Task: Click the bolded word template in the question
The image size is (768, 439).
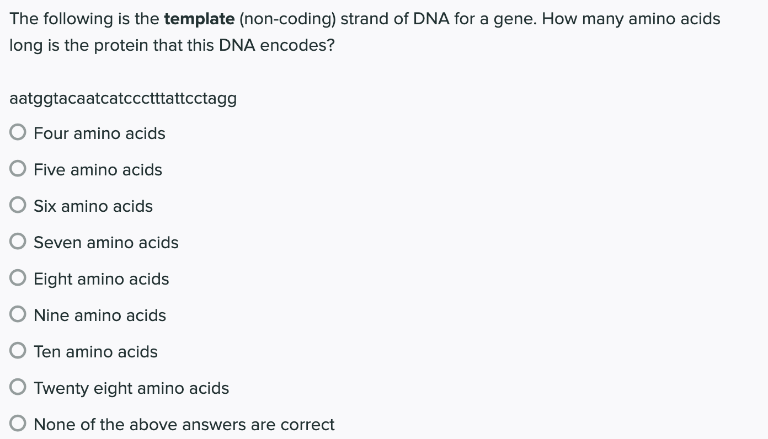Action: pos(199,18)
